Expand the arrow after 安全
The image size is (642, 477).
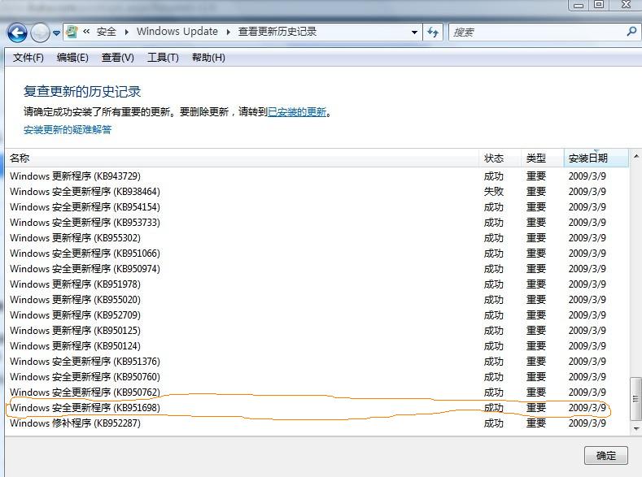[x=126, y=32]
